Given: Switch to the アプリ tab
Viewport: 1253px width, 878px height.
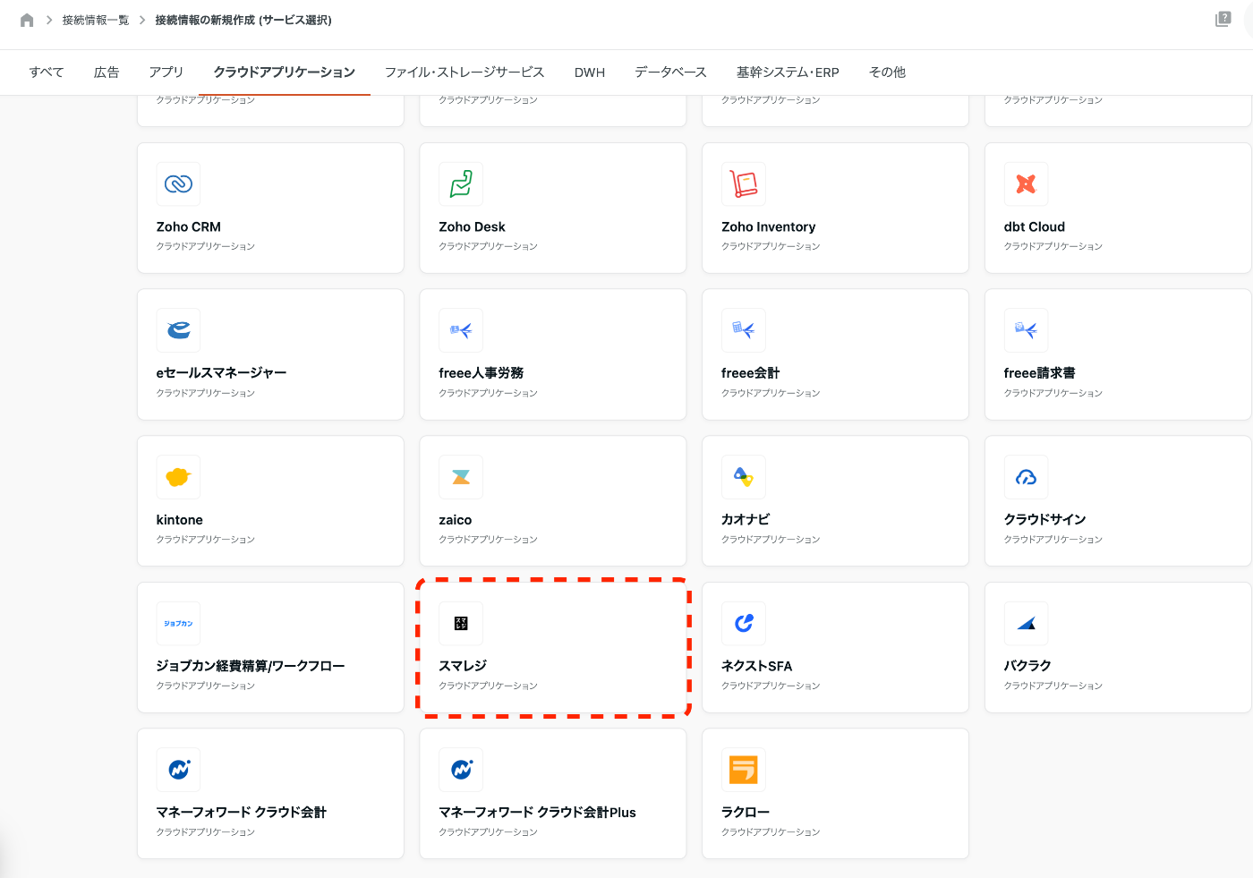Looking at the screenshot, I should tap(166, 72).
